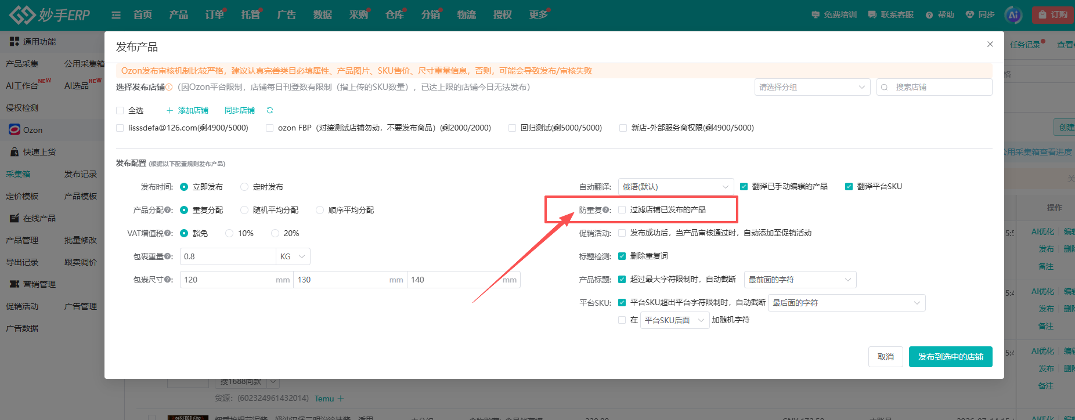1075x420 pixels.
Task: Click 同步店铺 link
Action: pos(240,110)
